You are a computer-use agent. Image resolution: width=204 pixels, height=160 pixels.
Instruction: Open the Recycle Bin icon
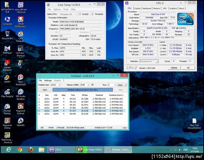(7, 35)
